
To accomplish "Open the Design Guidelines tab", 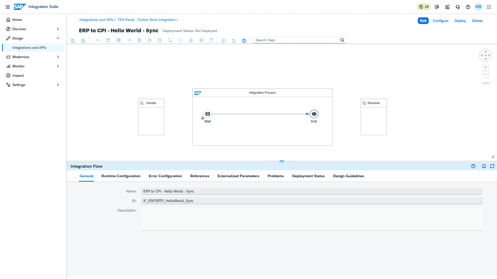I will coord(348,176).
